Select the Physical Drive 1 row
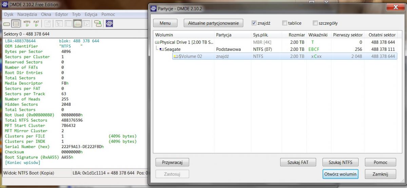Viewport: 407px width, 188px height. [275, 42]
